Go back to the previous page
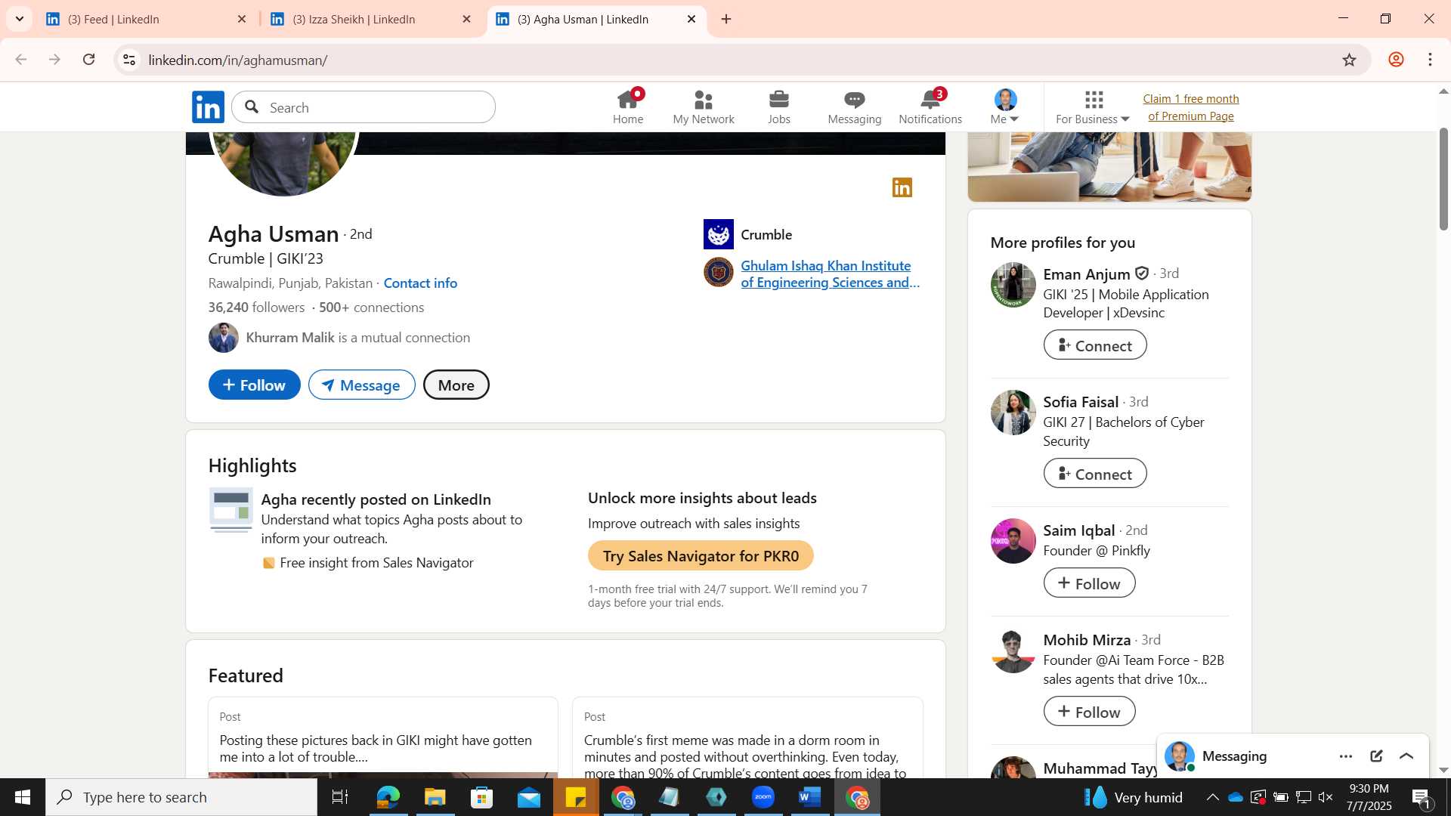Screen dimensions: 1451x816 (x=21, y=60)
